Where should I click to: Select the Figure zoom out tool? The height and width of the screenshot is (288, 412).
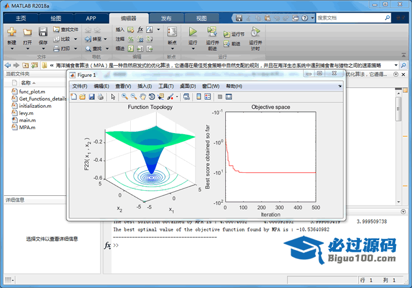134,97
